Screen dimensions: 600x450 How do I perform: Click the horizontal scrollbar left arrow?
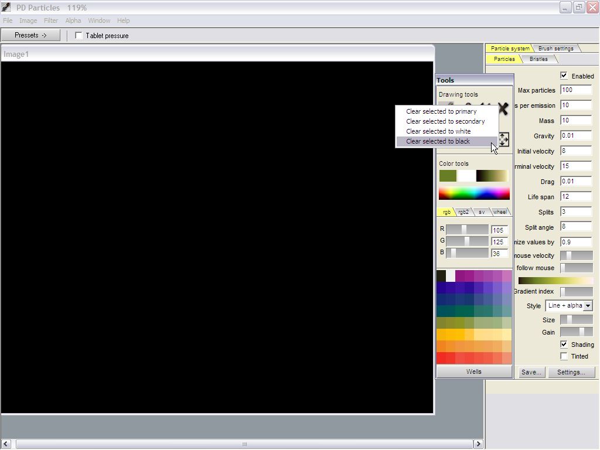[x=6, y=444]
